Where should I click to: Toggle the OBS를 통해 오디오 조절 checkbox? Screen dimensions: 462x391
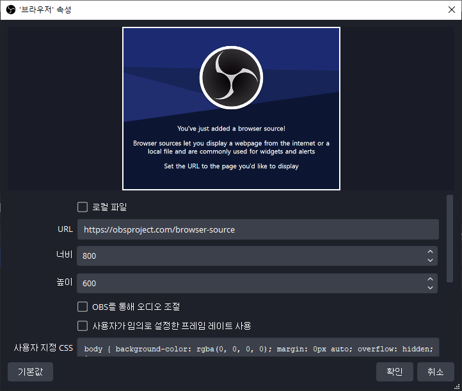(x=83, y=307)
